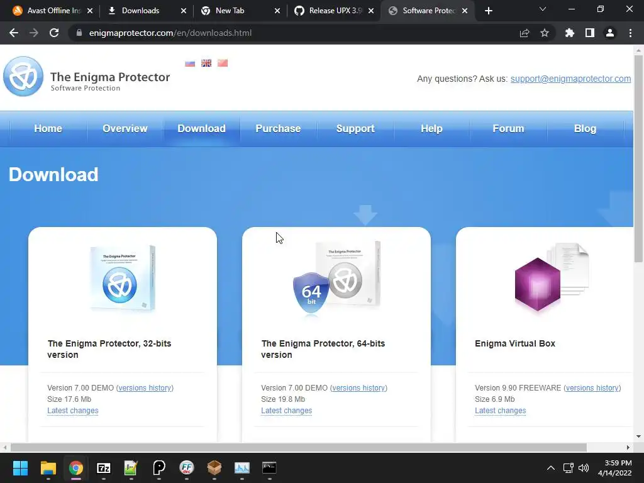Open the Download menu item
Image resolution: width=644 pixels, height=483 pixels.
[x=202, y=128]
